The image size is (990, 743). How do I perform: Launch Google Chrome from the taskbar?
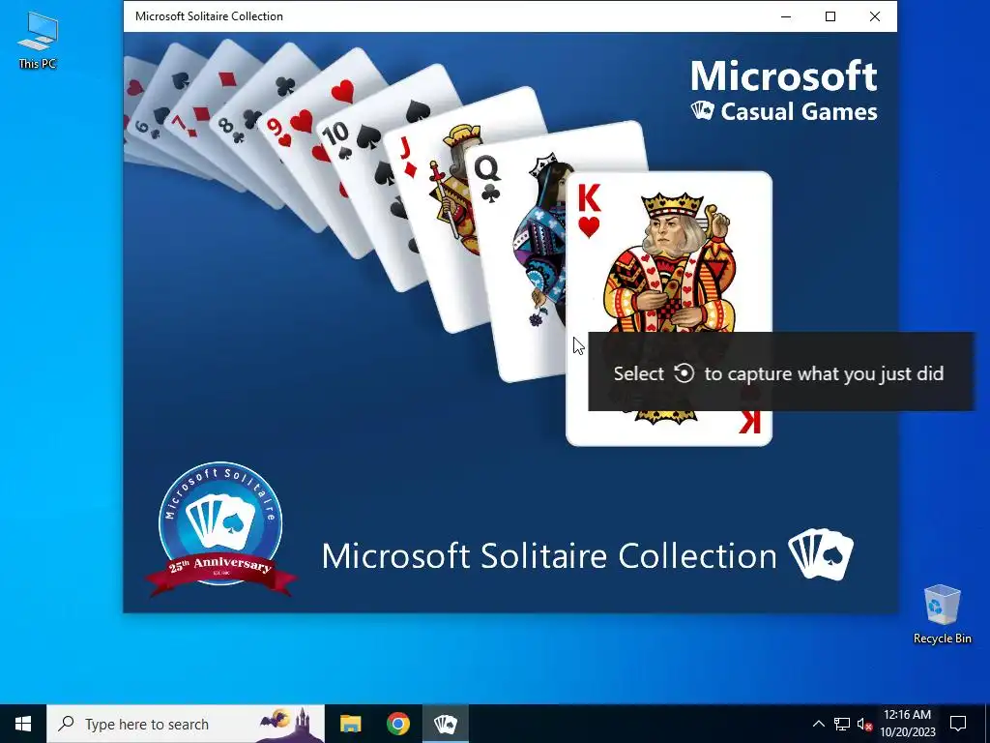397,724
